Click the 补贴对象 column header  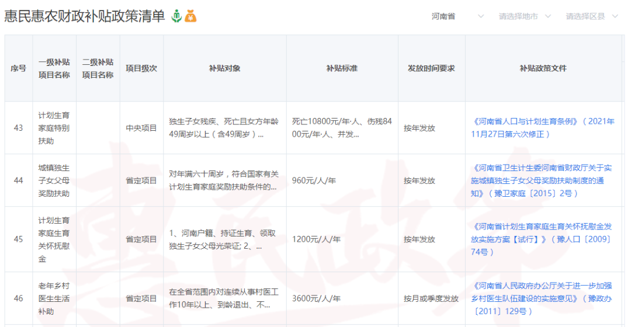[x=224, y=68]
